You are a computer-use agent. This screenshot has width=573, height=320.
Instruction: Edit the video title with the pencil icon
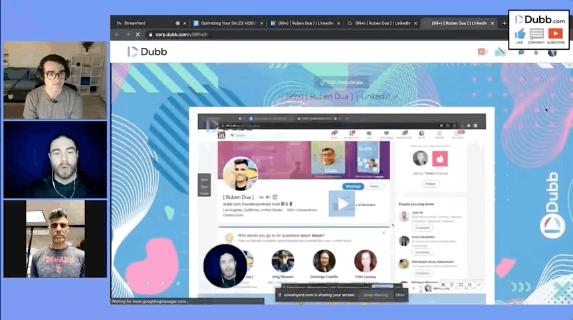coord(394,97)
